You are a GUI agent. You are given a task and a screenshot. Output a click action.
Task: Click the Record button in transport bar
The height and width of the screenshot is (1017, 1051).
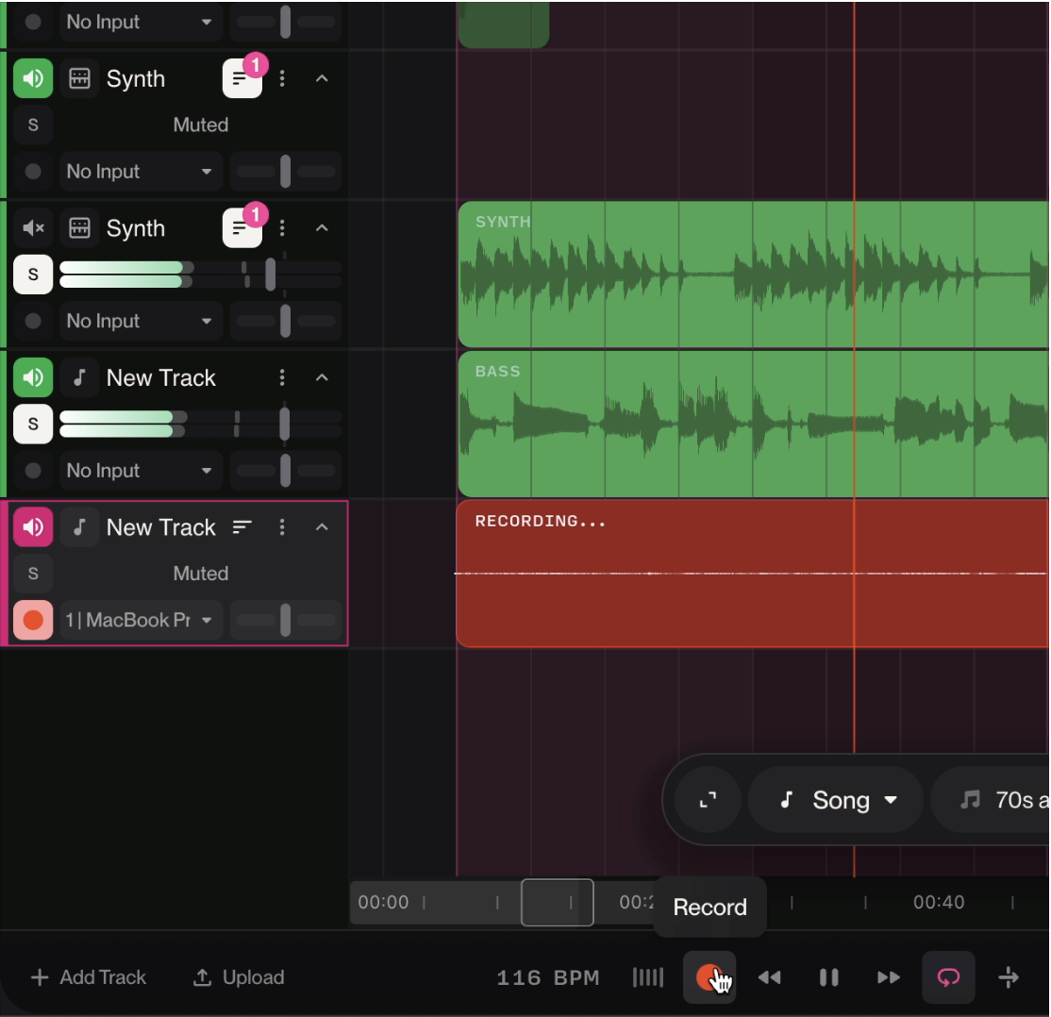709,977
